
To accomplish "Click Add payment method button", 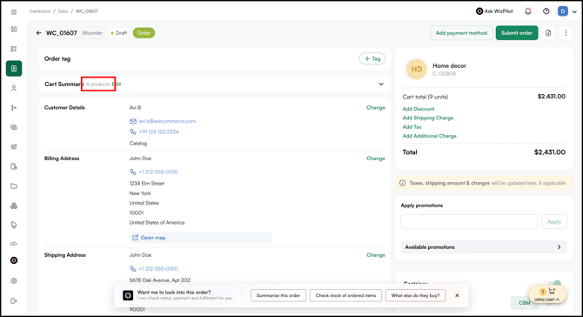I will click(x=461, y=33).
